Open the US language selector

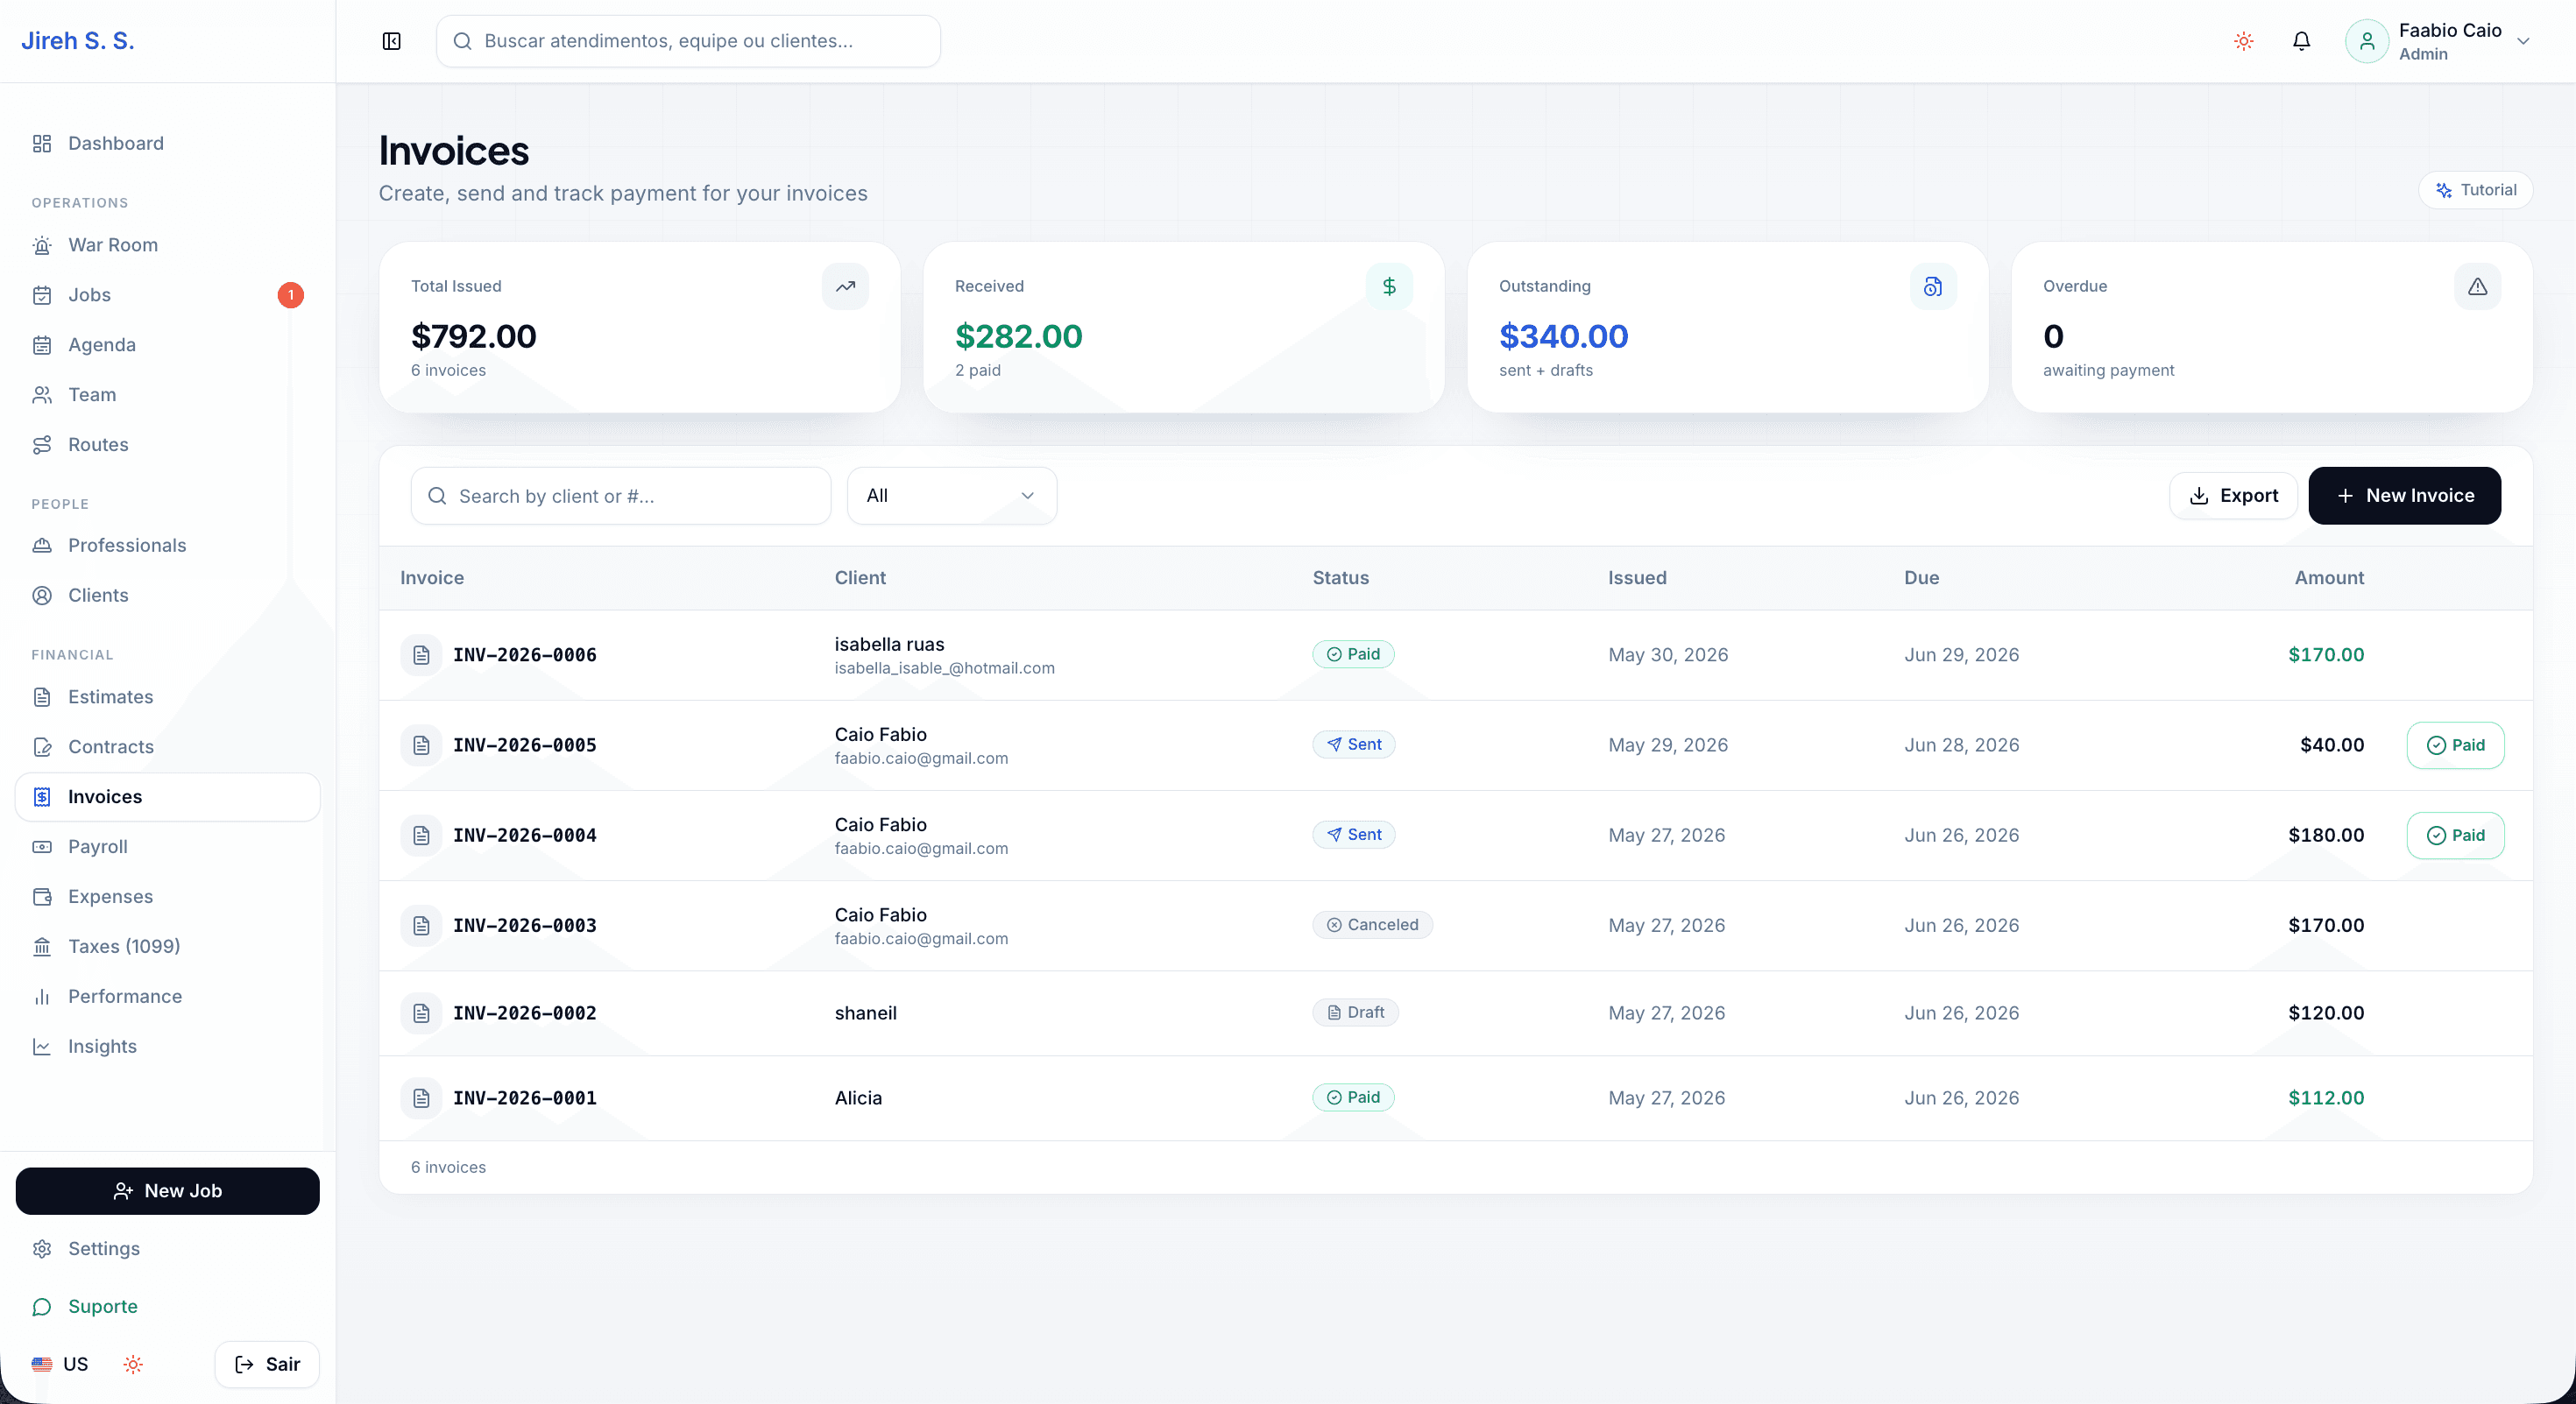click(60, 1364)
